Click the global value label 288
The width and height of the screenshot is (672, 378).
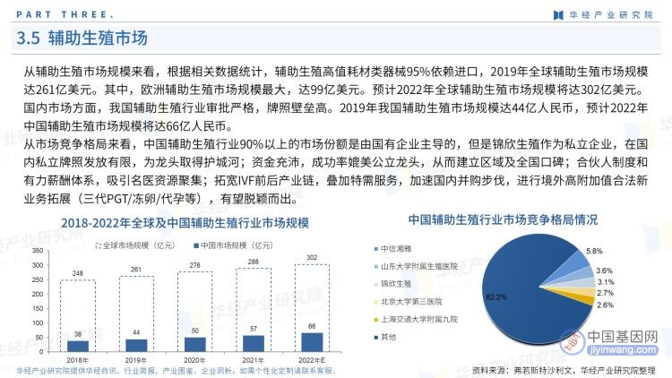[x=254, y=262]
